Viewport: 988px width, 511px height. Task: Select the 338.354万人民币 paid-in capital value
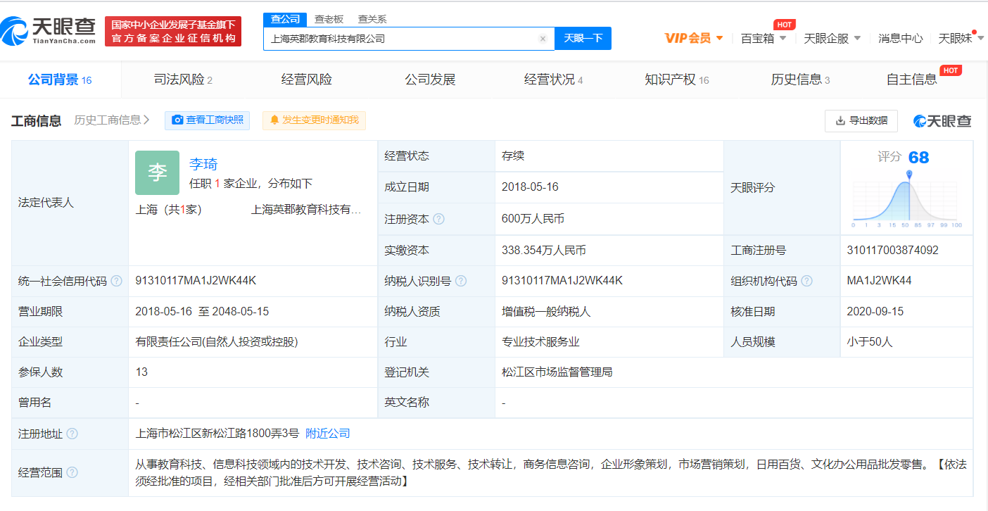[x=544, y=251]
